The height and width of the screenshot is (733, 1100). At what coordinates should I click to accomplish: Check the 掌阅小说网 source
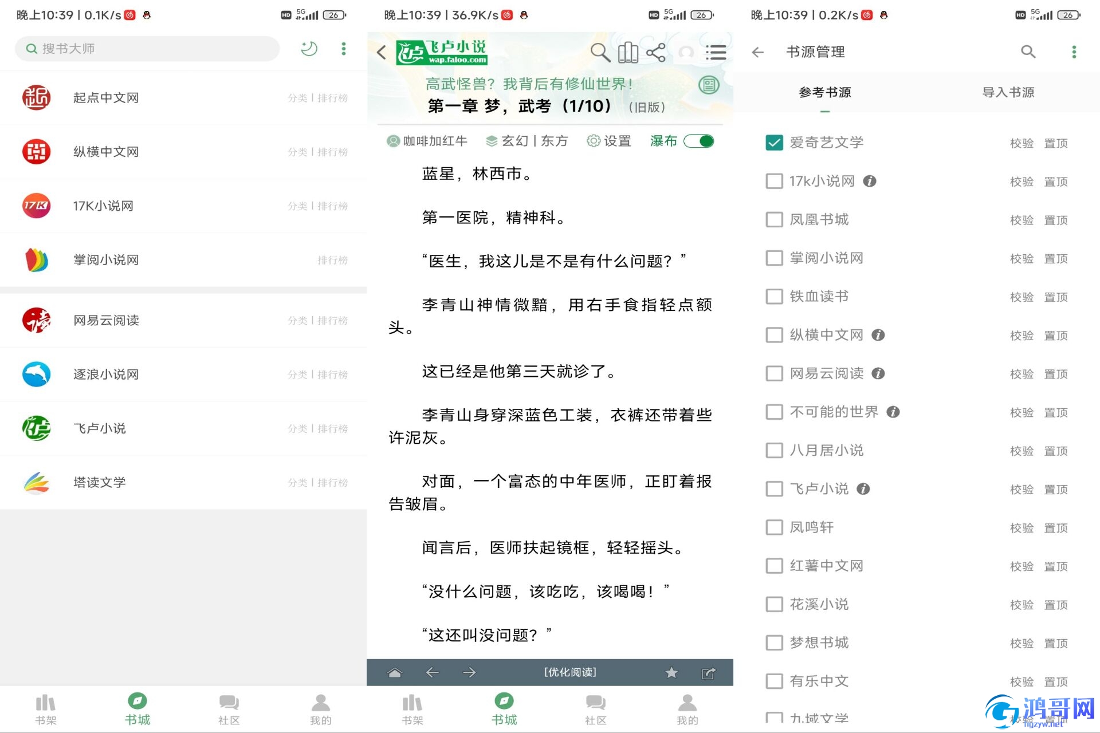point(774,258)
